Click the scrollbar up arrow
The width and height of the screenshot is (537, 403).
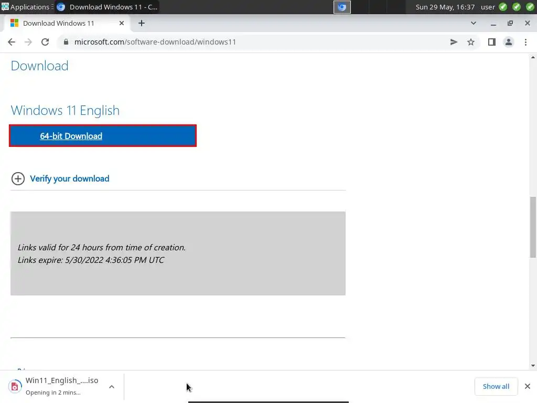point(533,57)
